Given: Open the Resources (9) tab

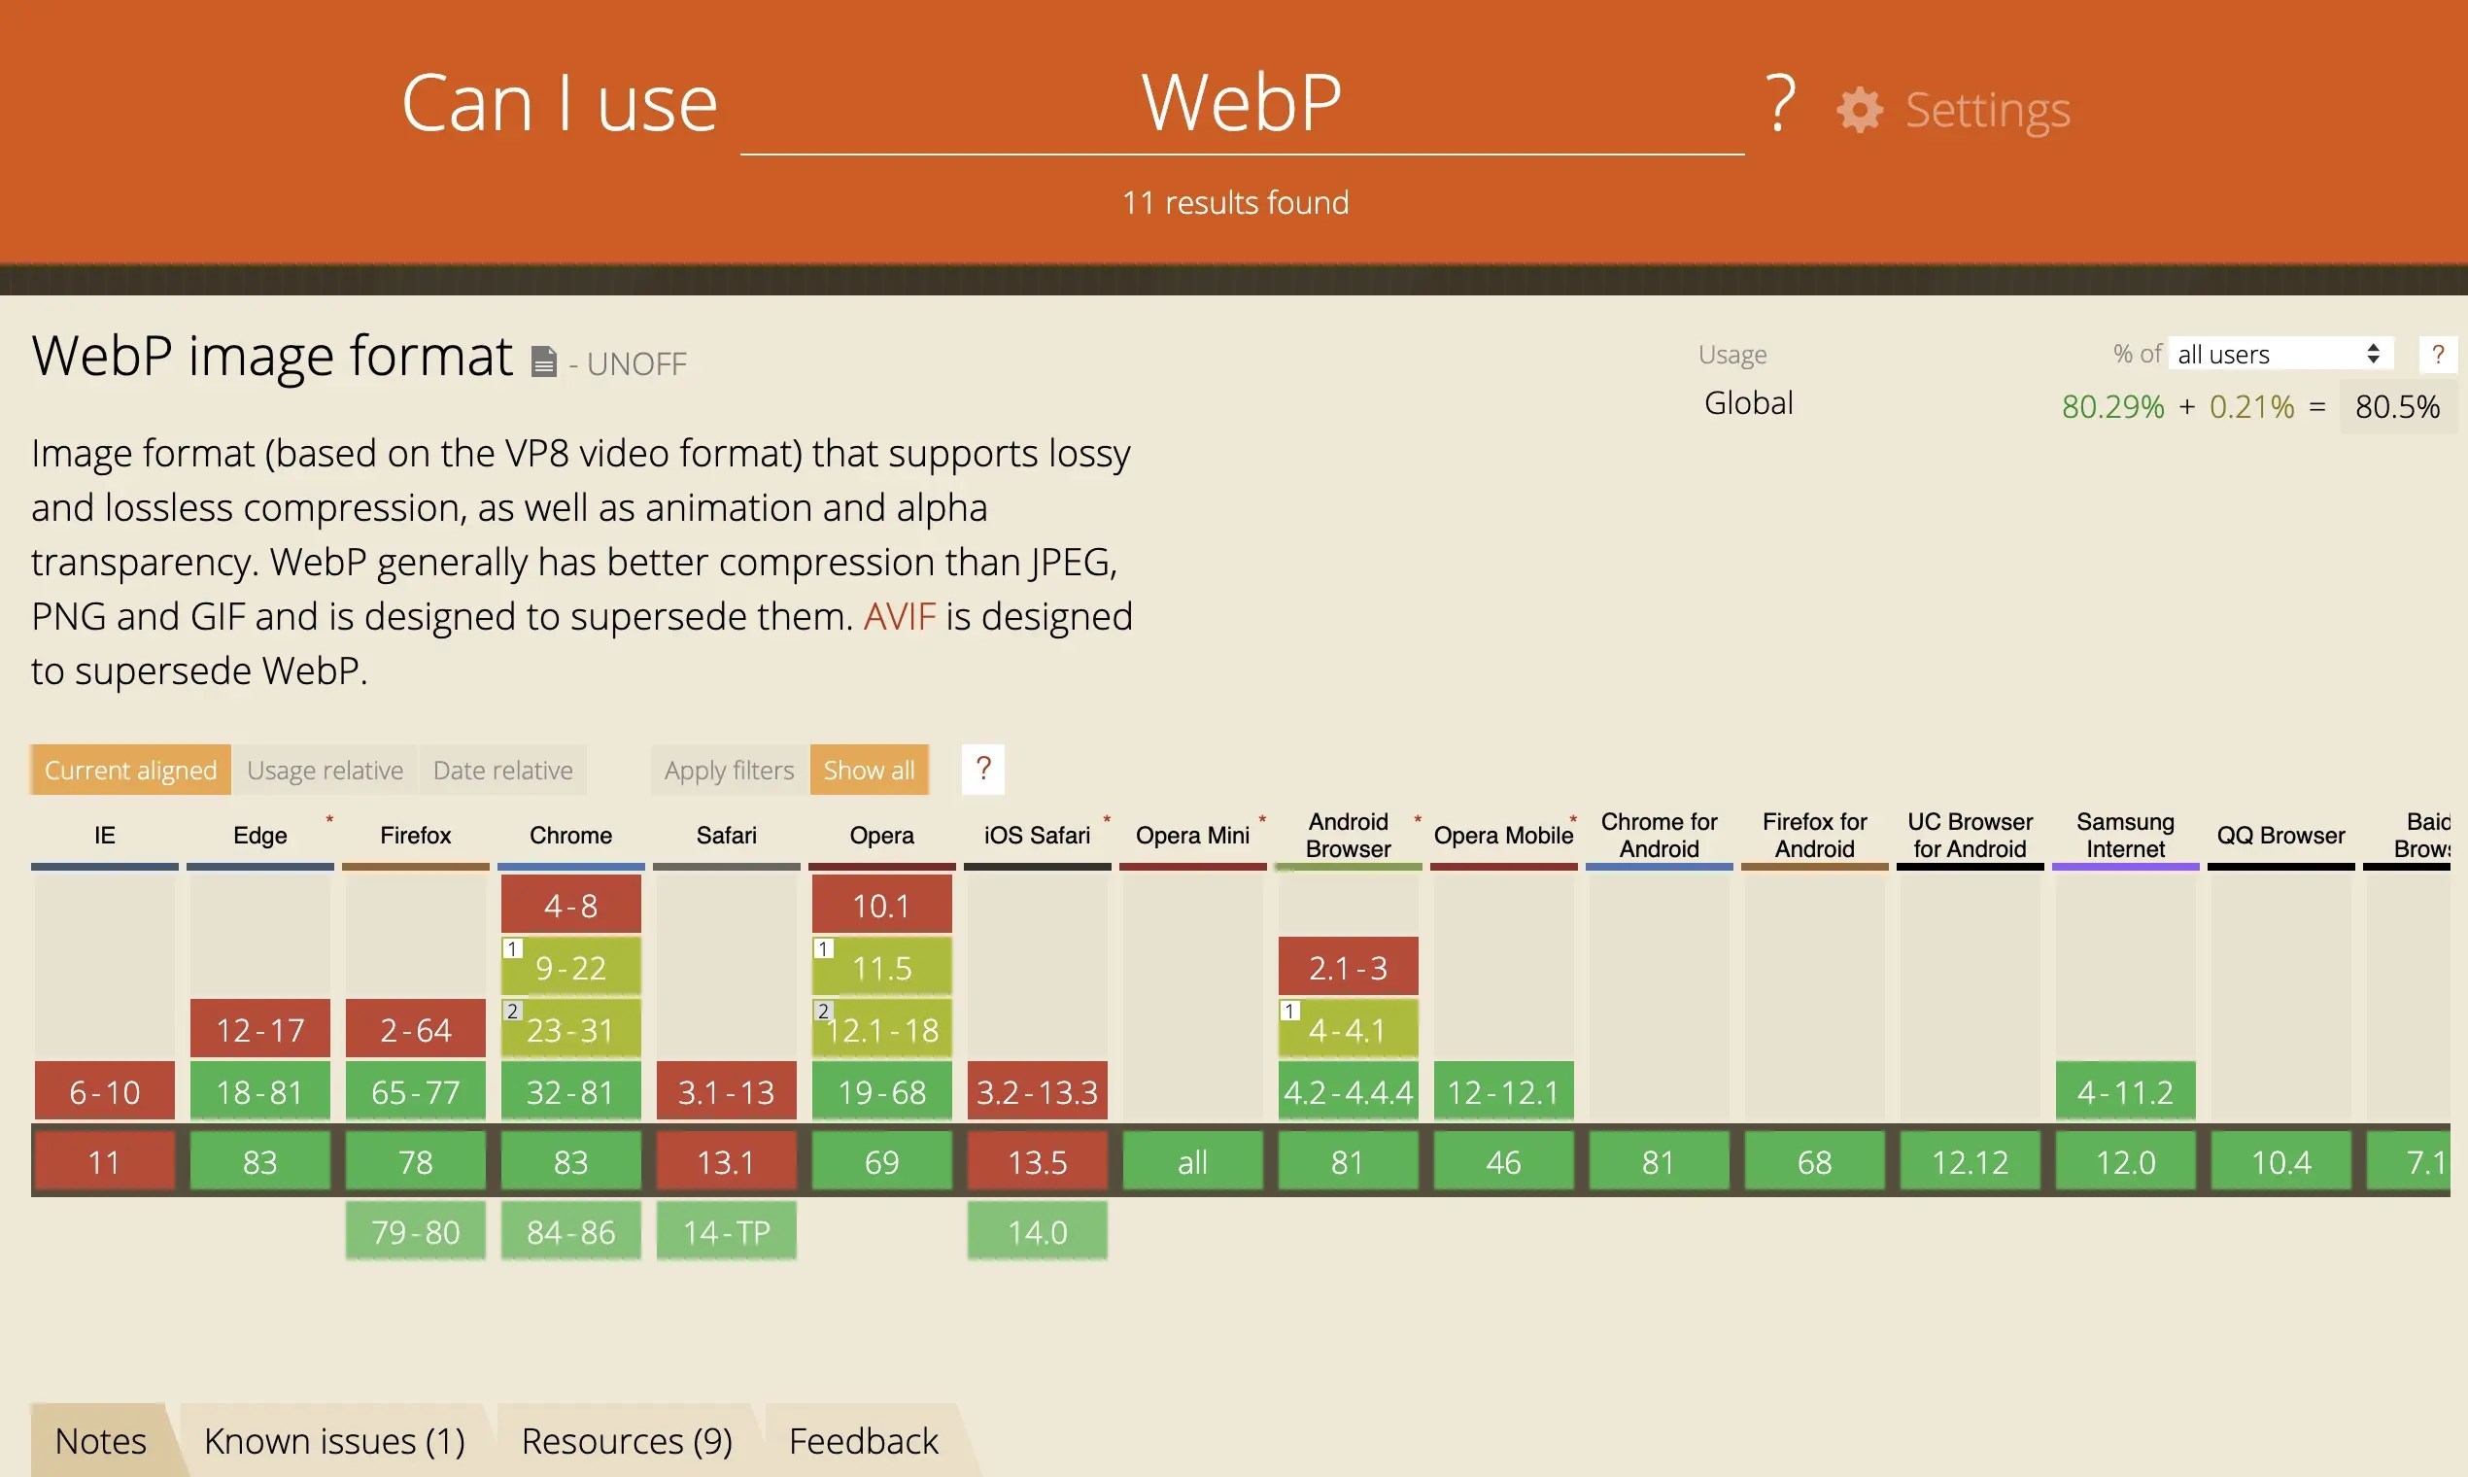Looking at the screenshot, I should pyautogui.click(x=627, y=1440).
